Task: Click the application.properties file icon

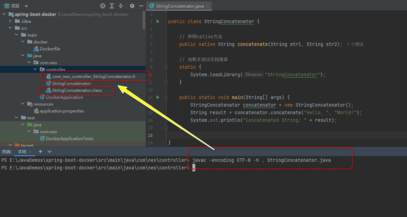Action: point(36,111)
